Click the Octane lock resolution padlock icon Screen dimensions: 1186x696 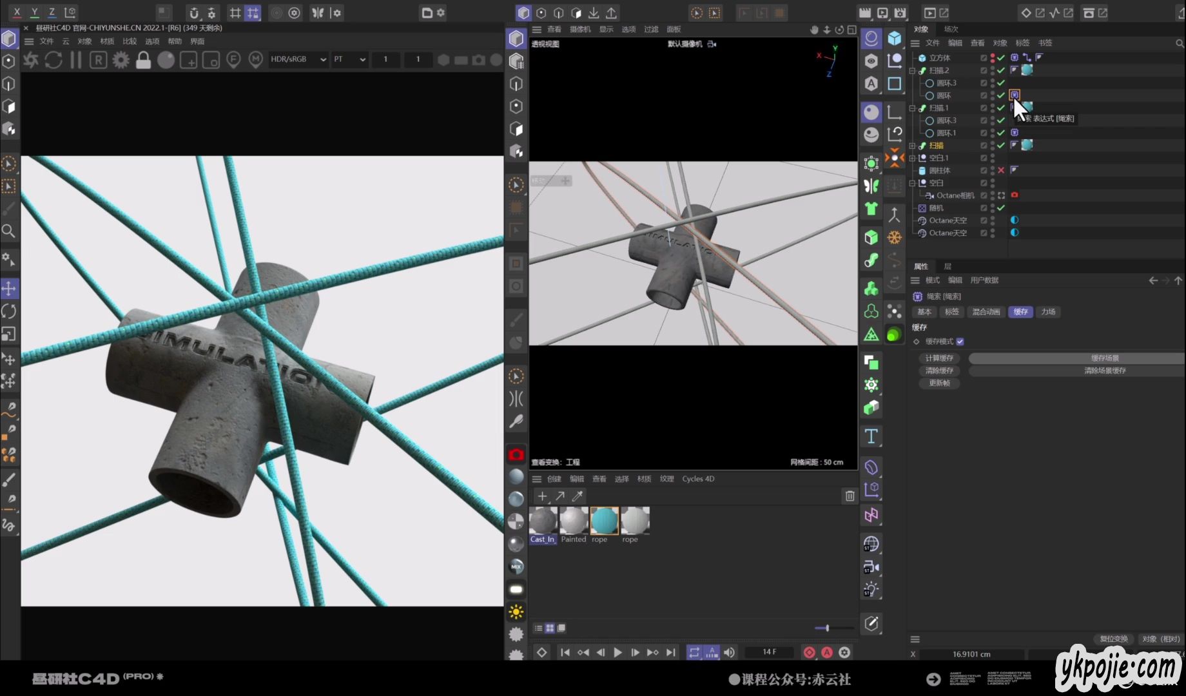pos(143,60)
